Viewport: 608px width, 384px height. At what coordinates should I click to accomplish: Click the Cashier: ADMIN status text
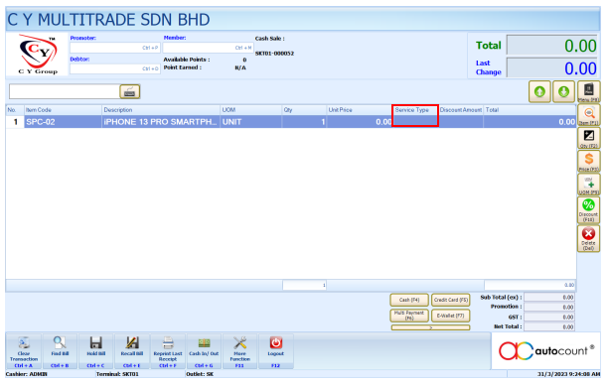[27, 374]
